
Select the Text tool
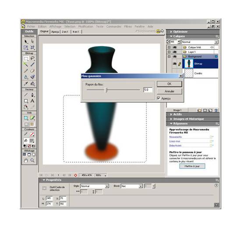[32, 101]
